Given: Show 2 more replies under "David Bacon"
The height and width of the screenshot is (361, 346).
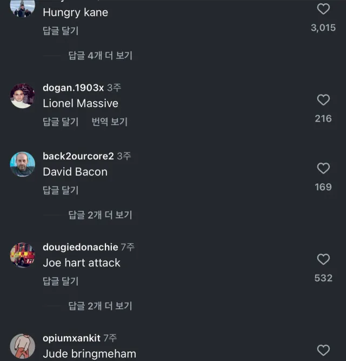Looking at the screenshot, I should tap(100, 215).
